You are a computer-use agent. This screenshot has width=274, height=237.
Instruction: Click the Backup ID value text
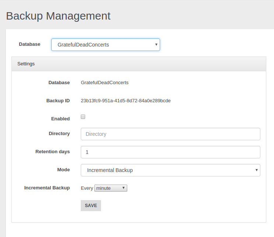click(x=125, y=100)
